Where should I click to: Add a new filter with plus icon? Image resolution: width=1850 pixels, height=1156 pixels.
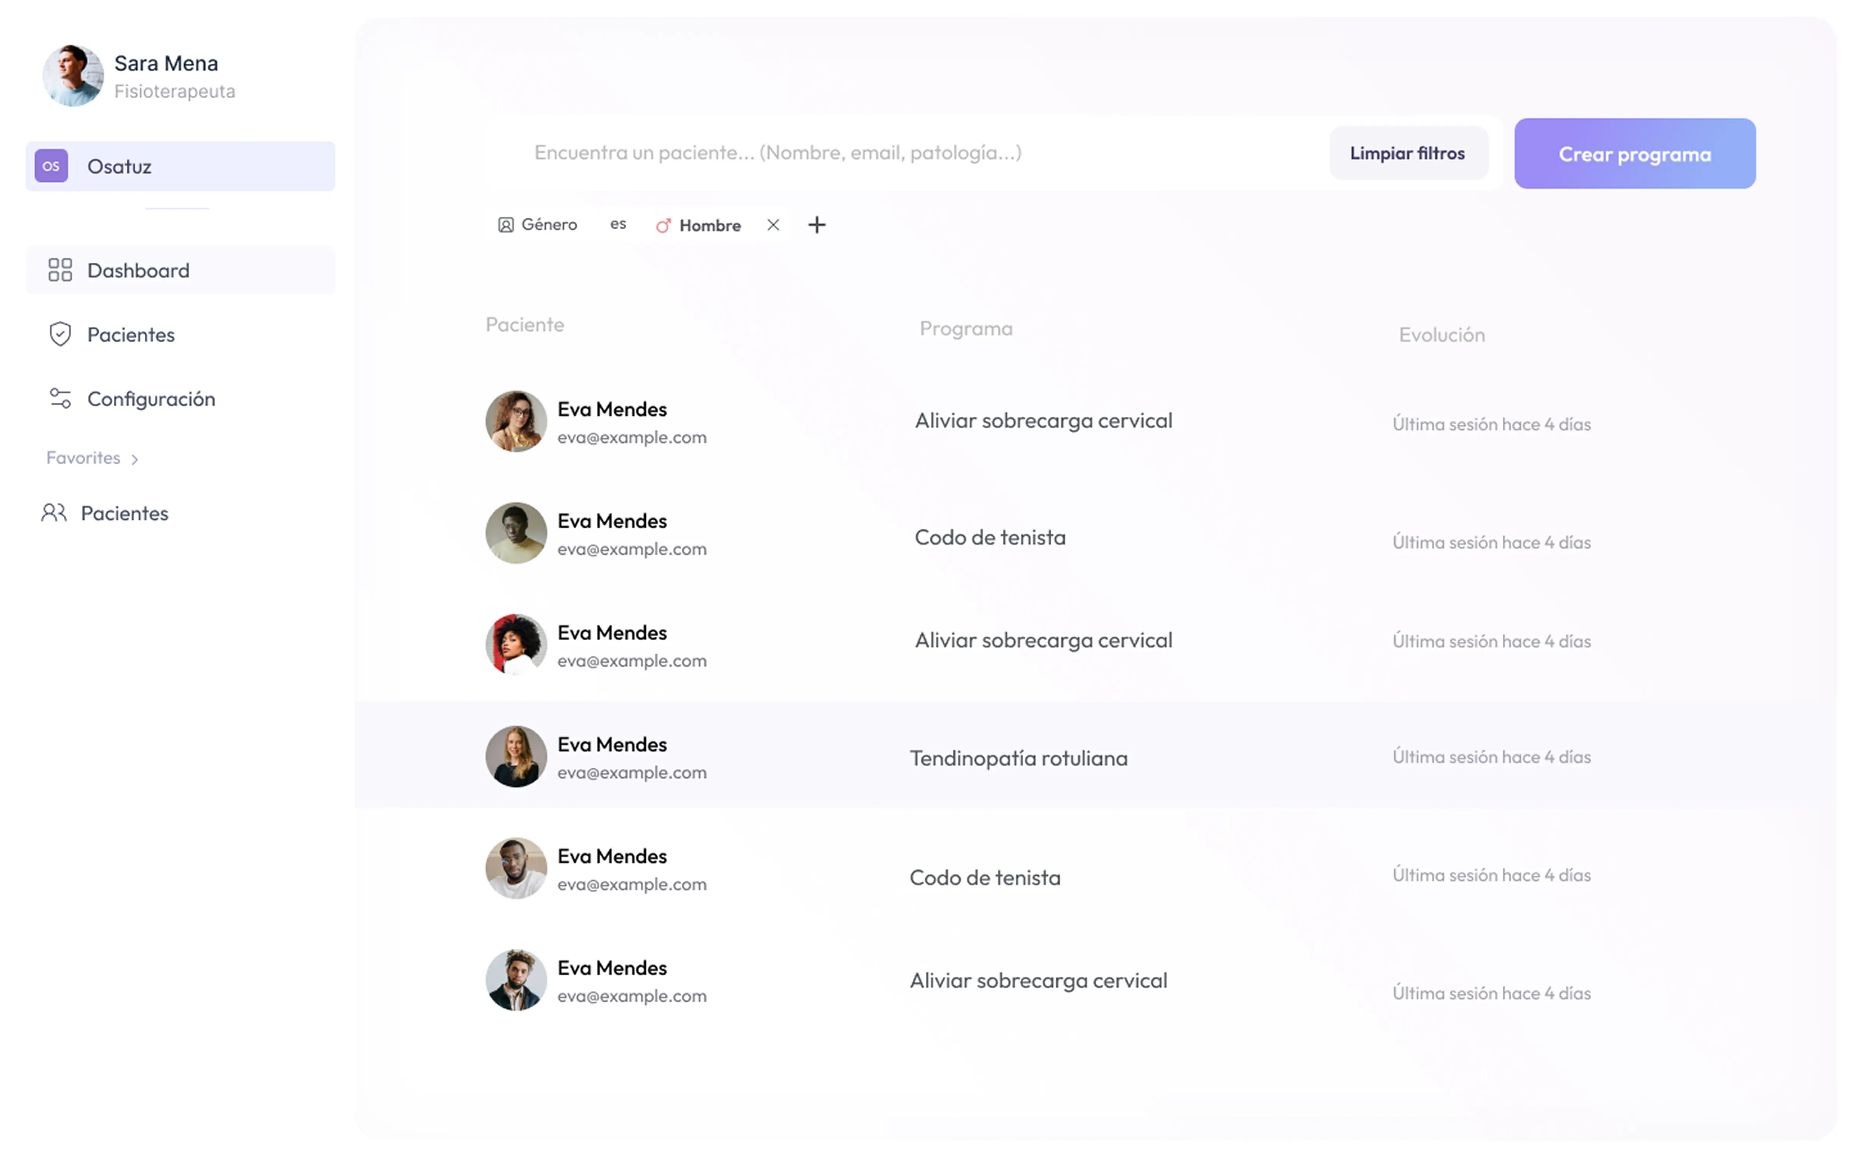(816, 225)
